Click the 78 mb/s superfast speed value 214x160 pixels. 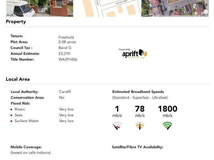coord(140,109)
